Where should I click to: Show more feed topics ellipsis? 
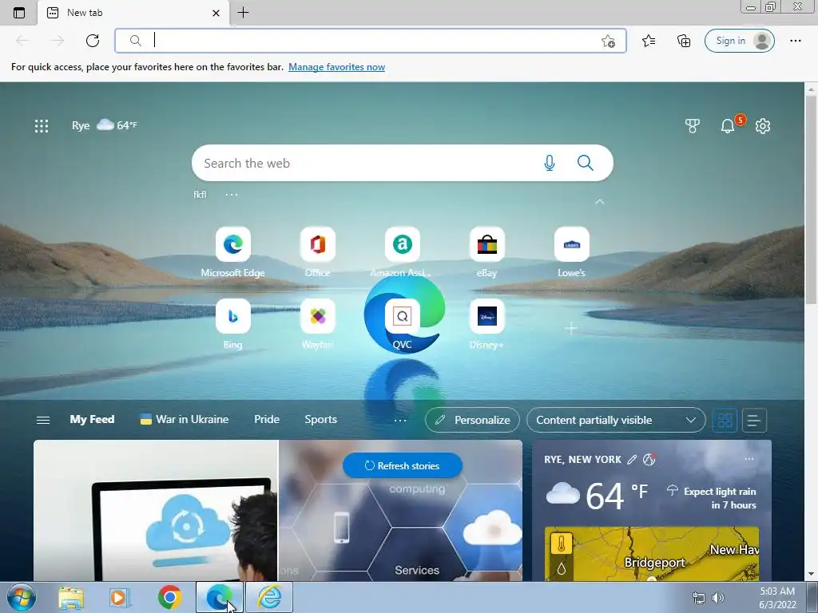(x=400, y=420)
